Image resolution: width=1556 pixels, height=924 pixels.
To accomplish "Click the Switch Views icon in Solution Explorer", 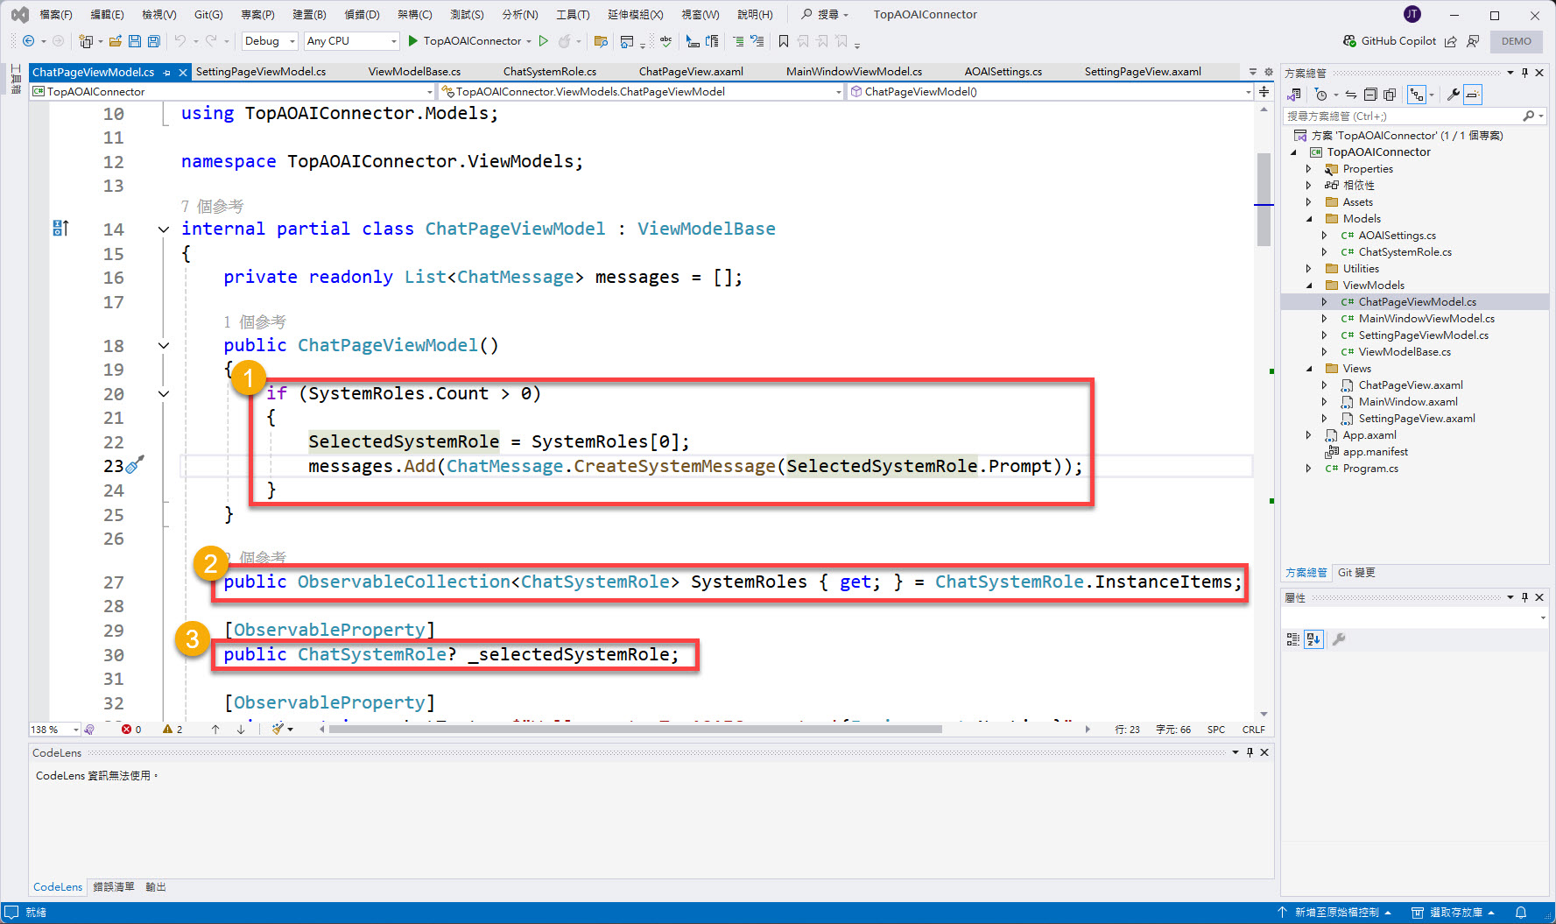I will click(x=1294, y=95).
